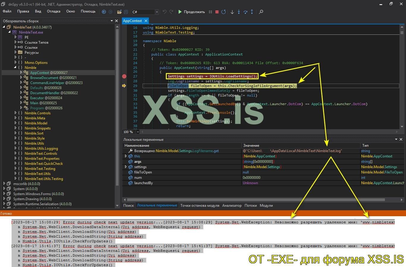
Task: Select the System.Windows.Forms assembly
Action: tap(39, 194)
